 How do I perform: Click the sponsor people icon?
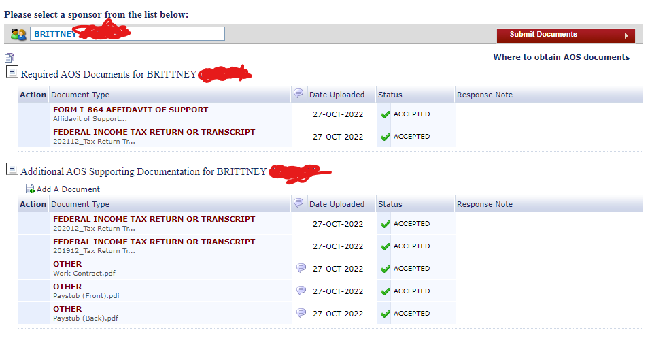(x=18, y=34)
